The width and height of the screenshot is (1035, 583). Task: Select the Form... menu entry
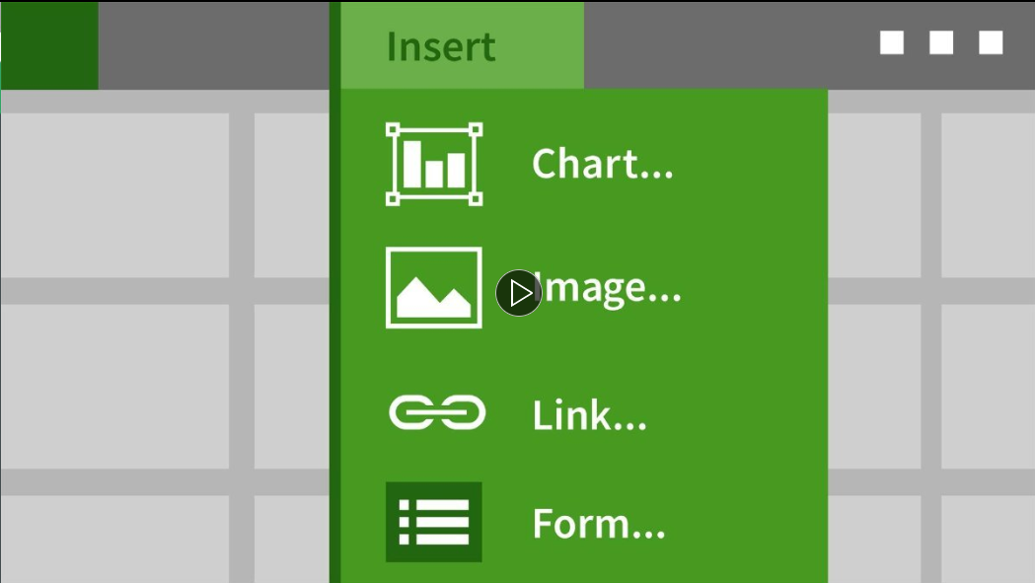[x=599, y=524]
